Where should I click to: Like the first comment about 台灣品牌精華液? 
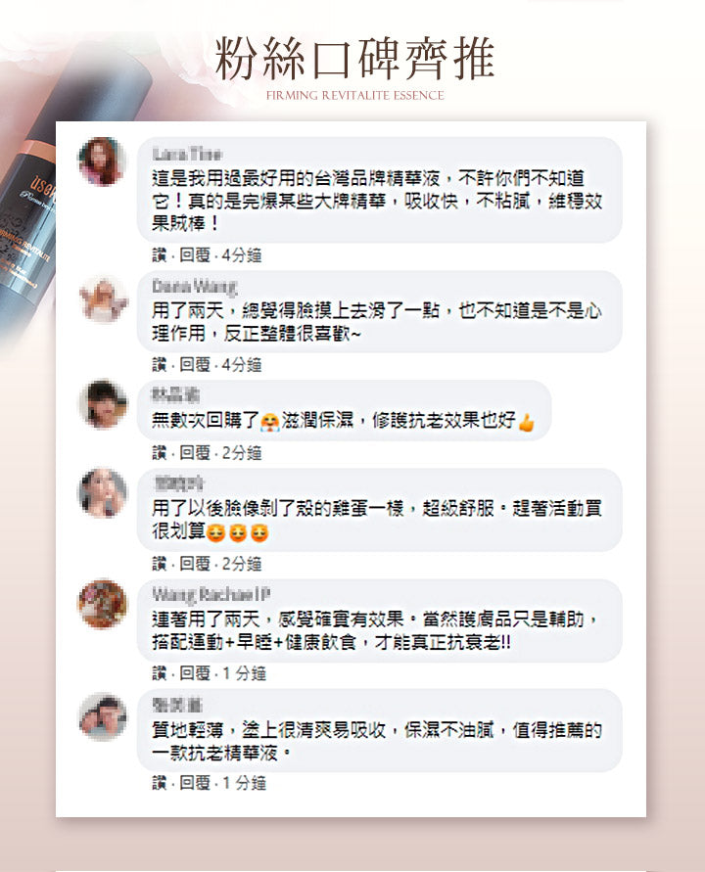point(160,255)
